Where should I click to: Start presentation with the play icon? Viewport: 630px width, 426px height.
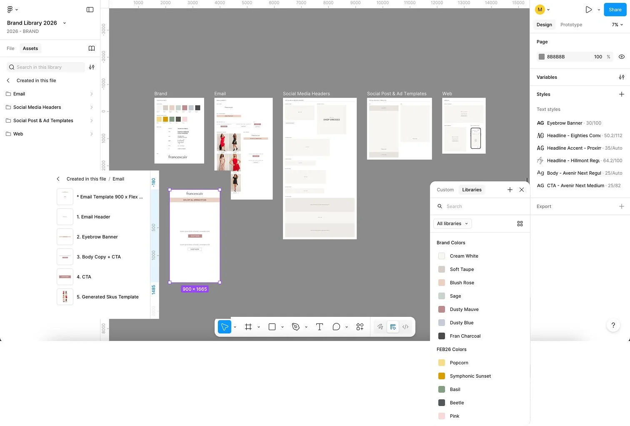pyautogui.click(x=589, y=9)
